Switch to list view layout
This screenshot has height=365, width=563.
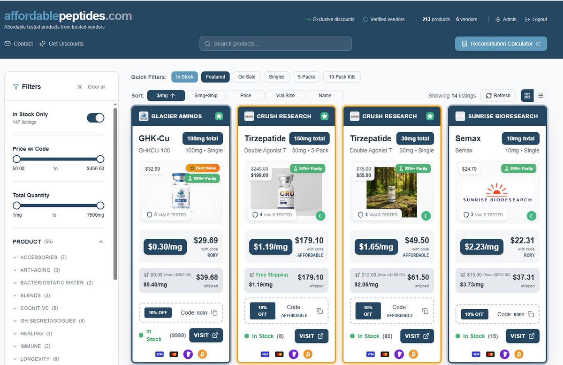[540, 96]
